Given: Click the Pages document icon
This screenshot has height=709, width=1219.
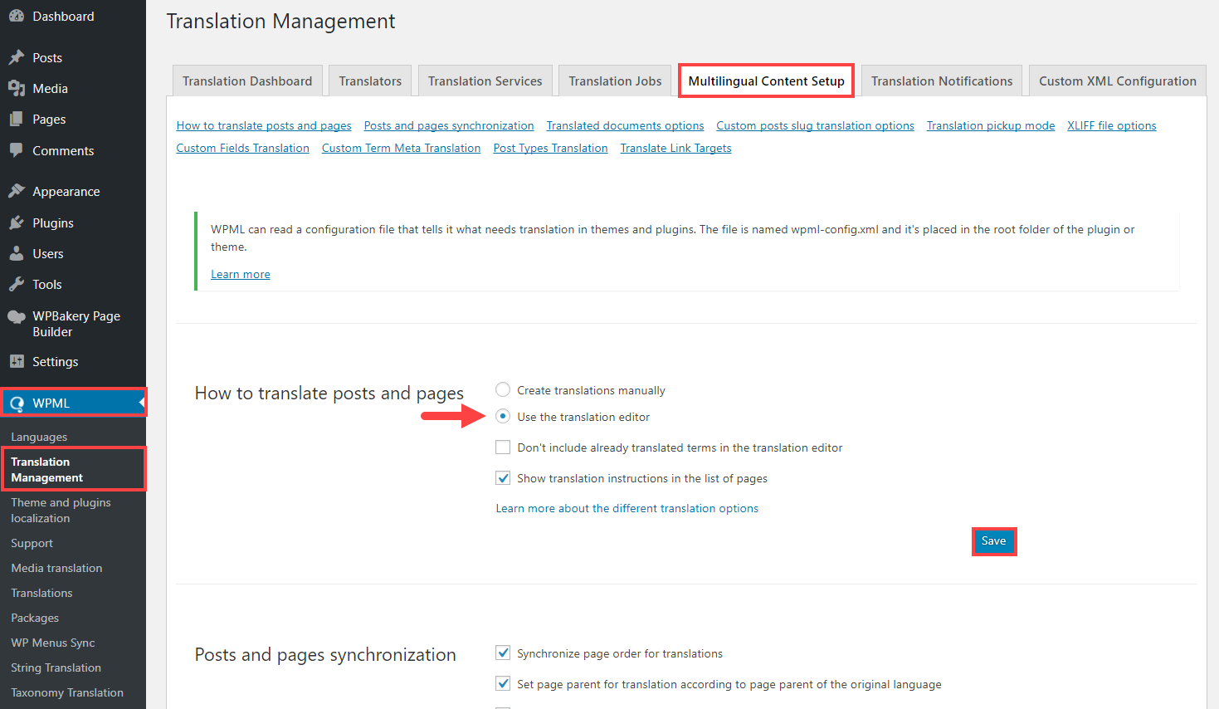Looking at the screenshot, I should [17, 119].
